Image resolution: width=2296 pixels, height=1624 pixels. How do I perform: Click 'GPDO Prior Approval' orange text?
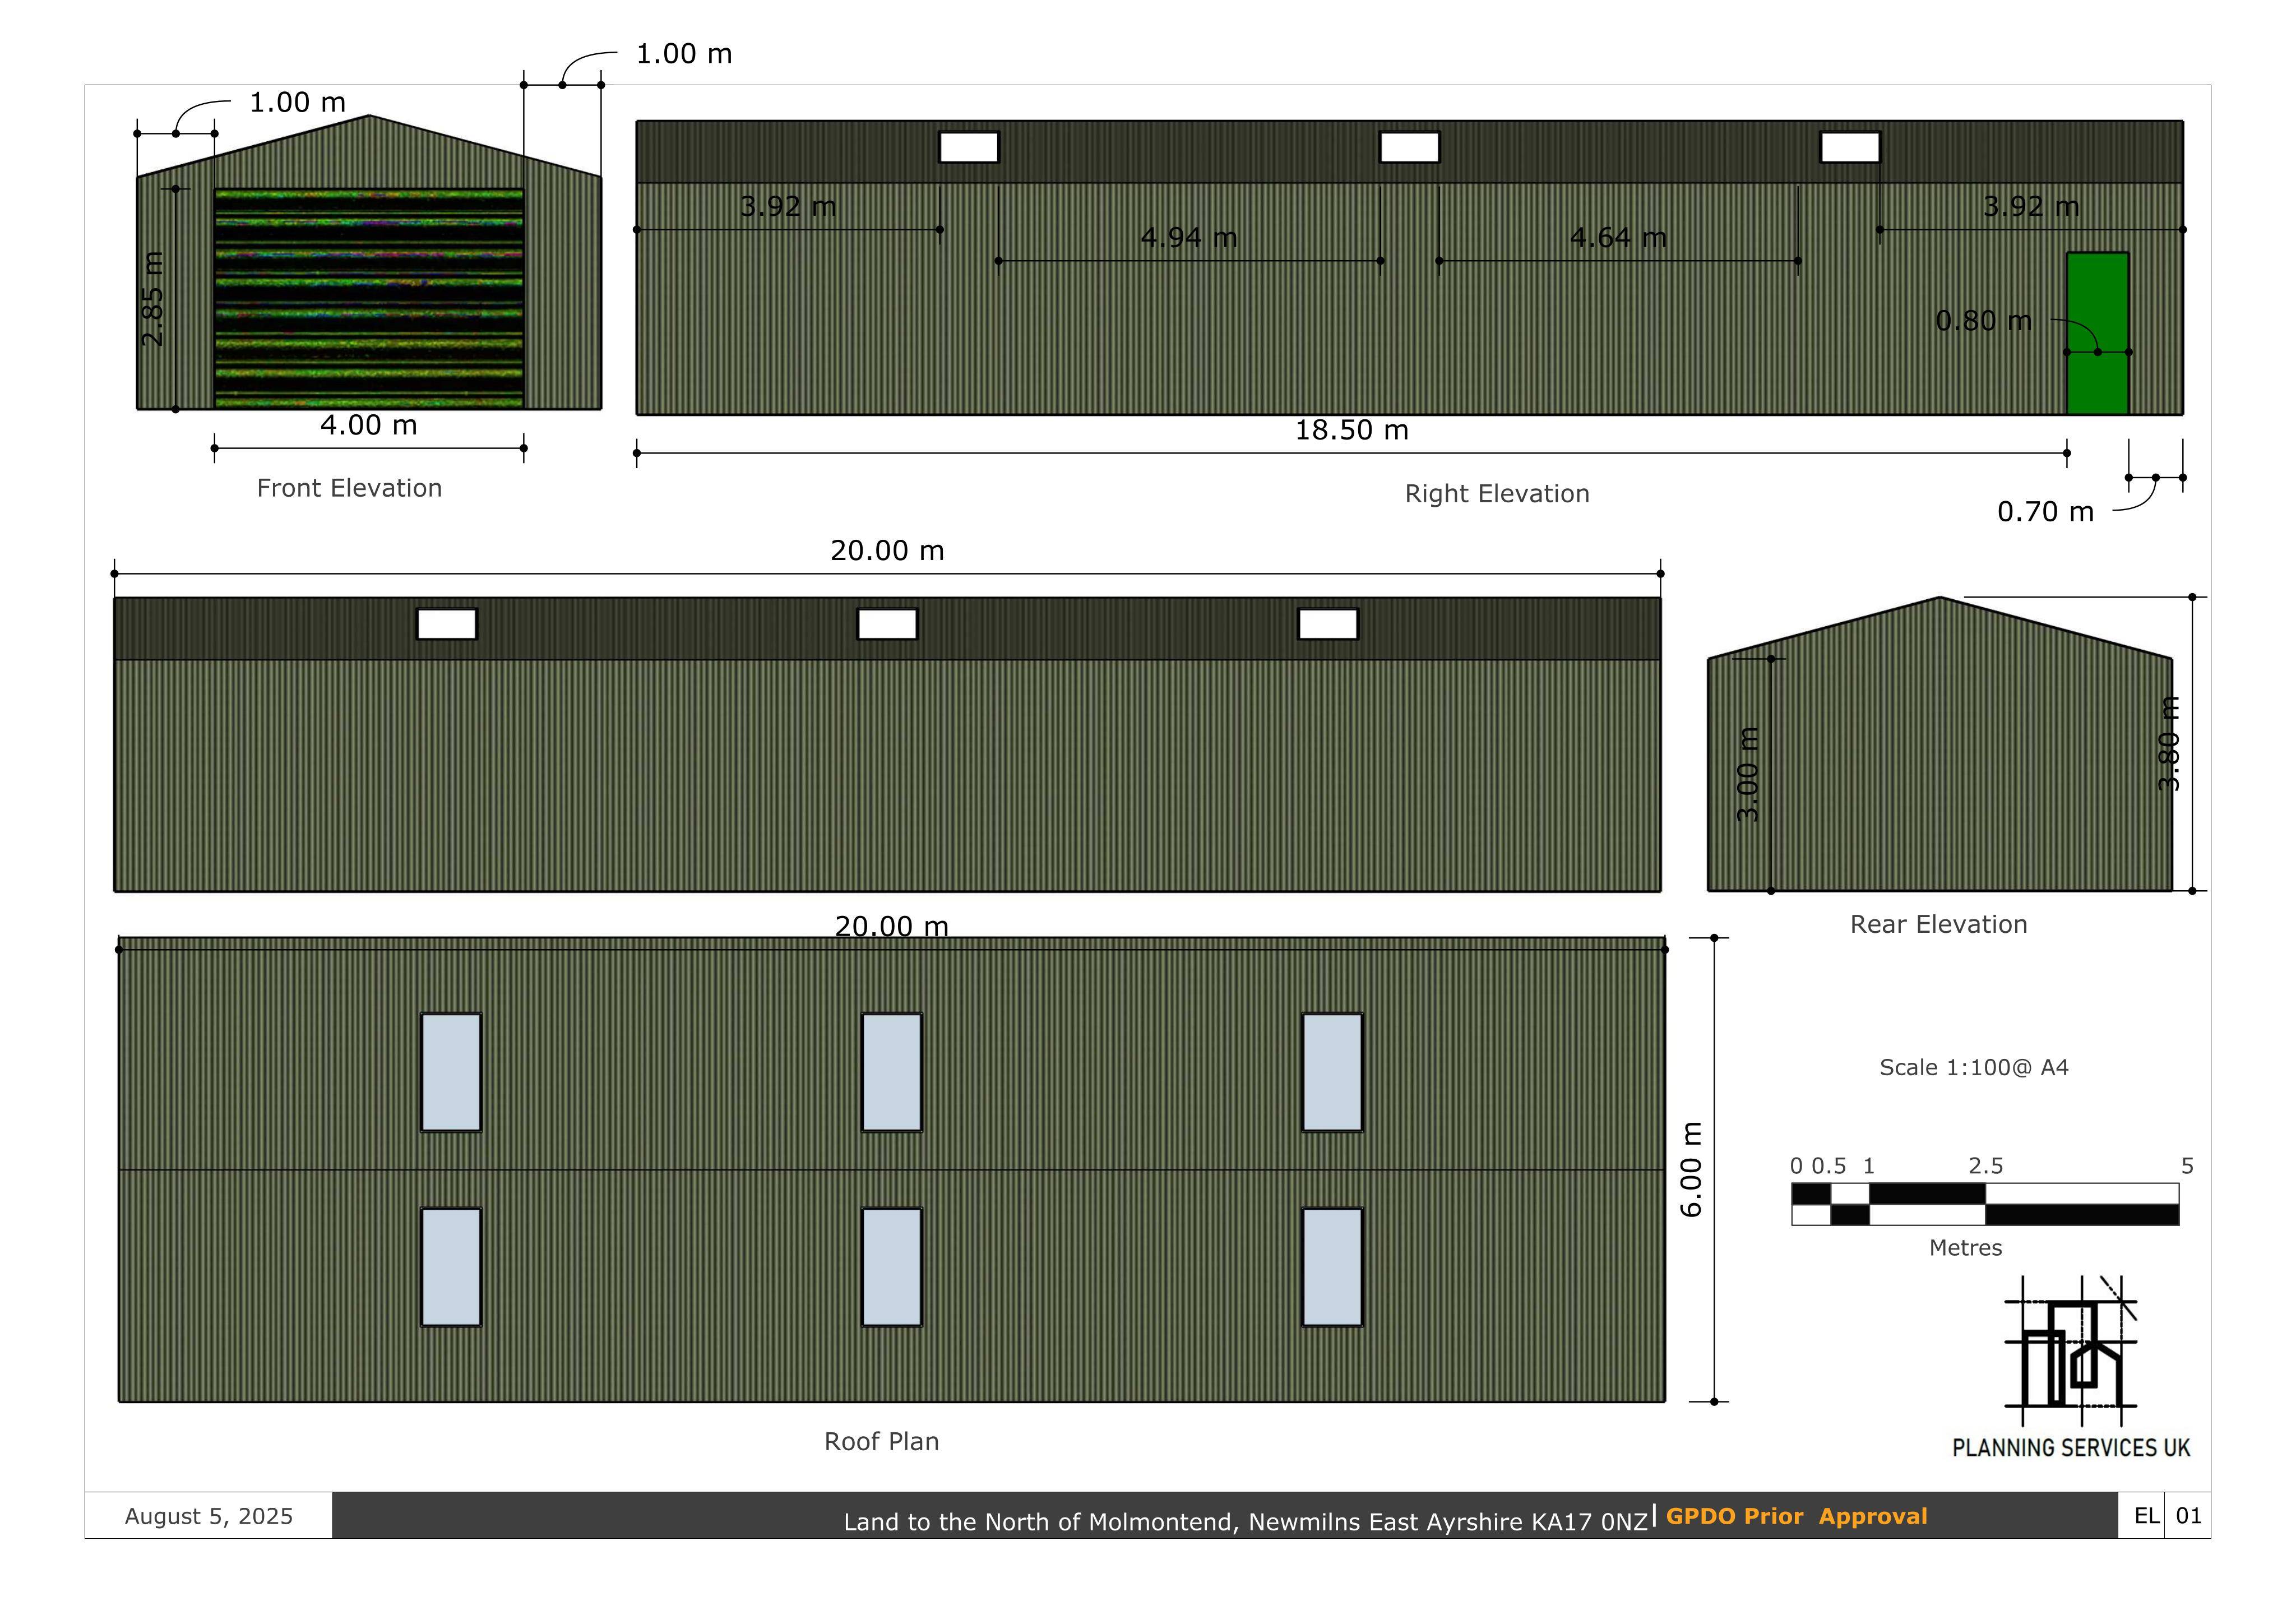[1796, 1516]
